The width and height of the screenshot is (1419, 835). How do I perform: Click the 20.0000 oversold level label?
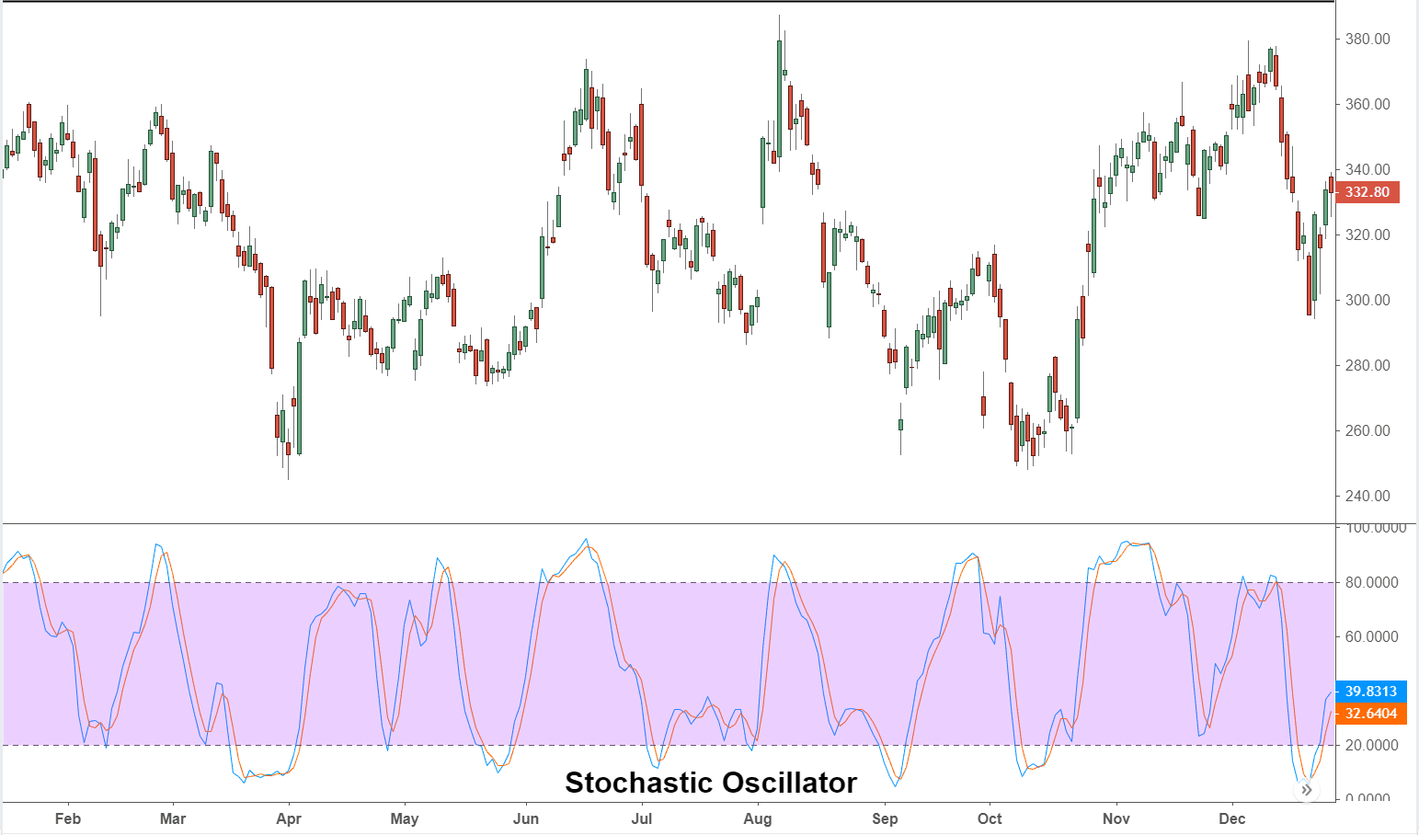coord(1371,745)
